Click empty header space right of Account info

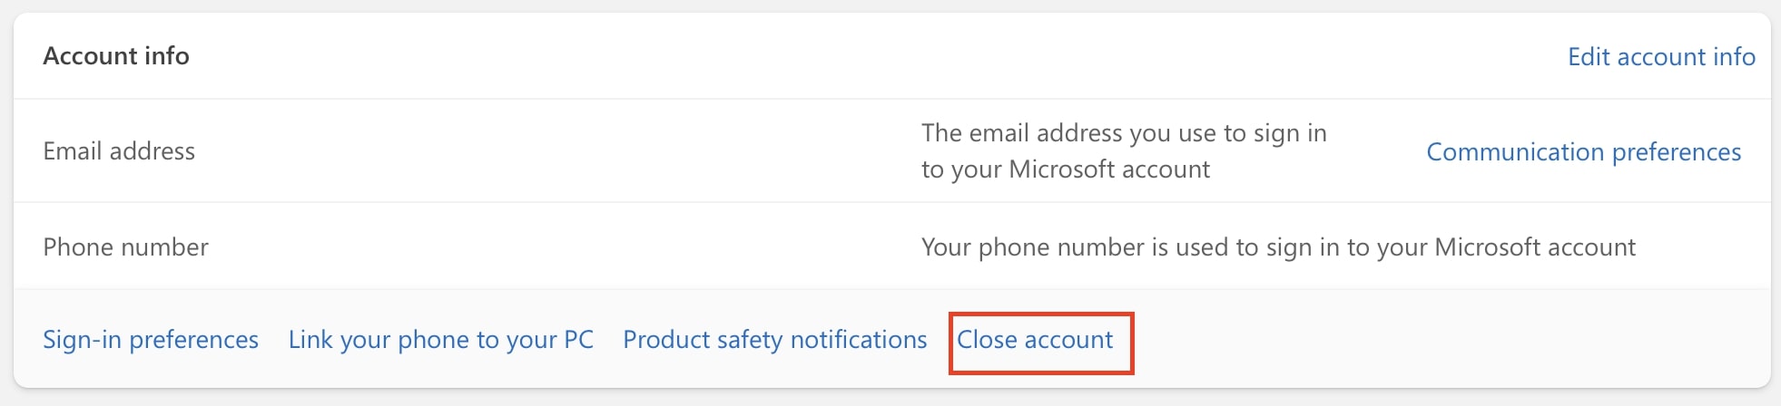coord(817,56)
